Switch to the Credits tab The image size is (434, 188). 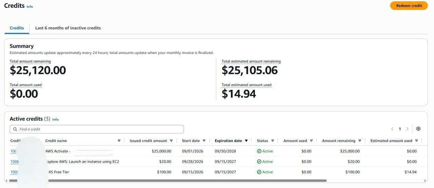pyautogui.click(x=17, y=28)
